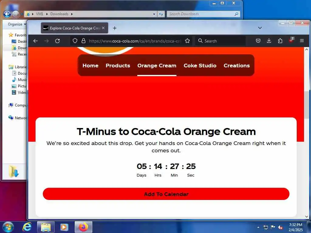Open the Firefox downloads arrow icon

(269, 41)
